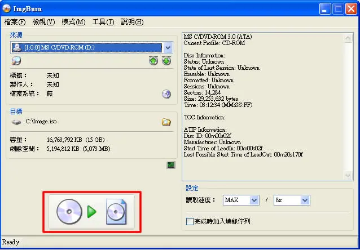360x250 pixels.
Task: Click the info panel scrollbar up arrow
Action: (x=348, y=38)
